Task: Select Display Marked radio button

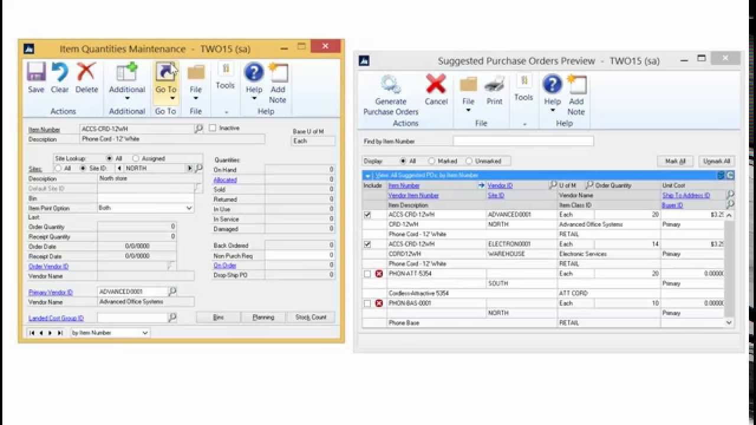Action: (432, 161)
